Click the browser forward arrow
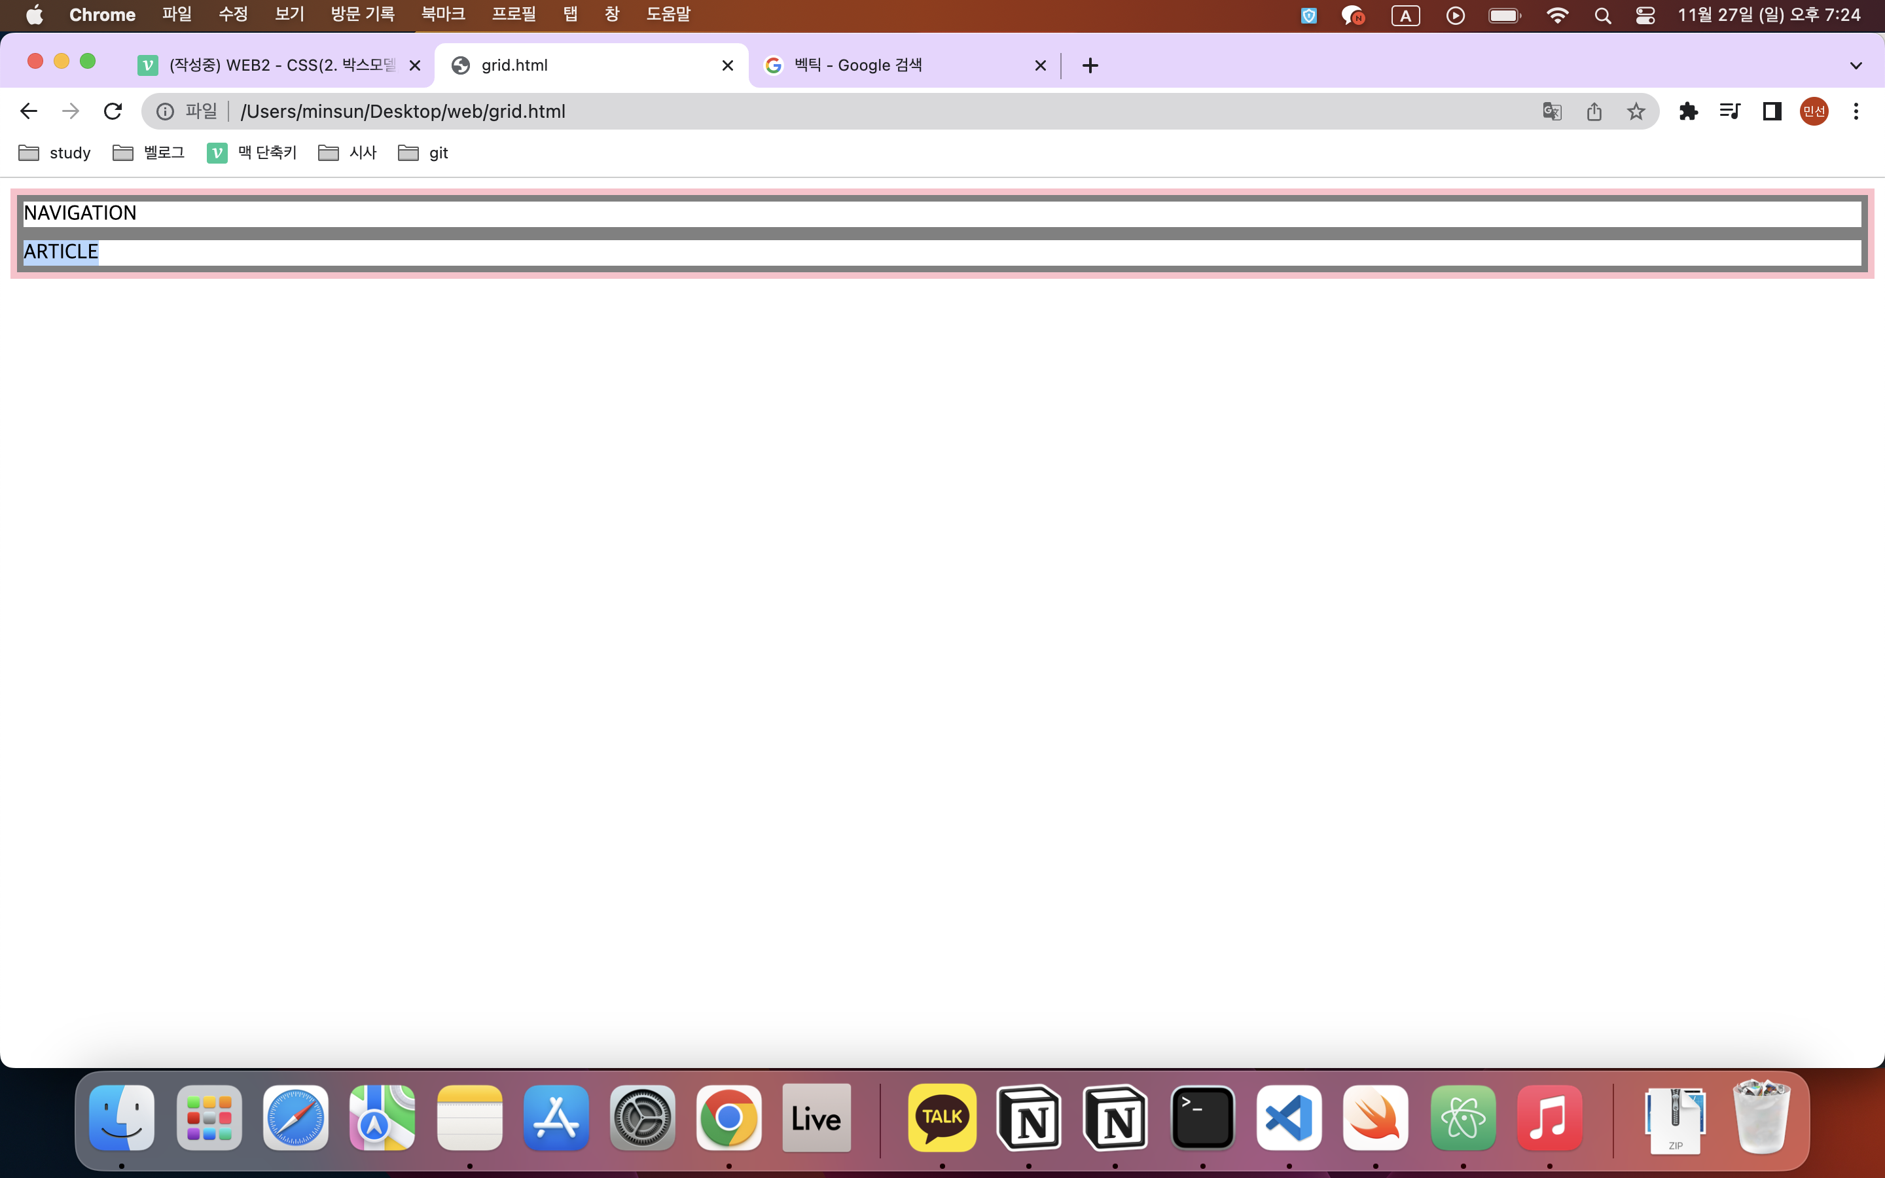1885x1178 pixels. point(71,111)
